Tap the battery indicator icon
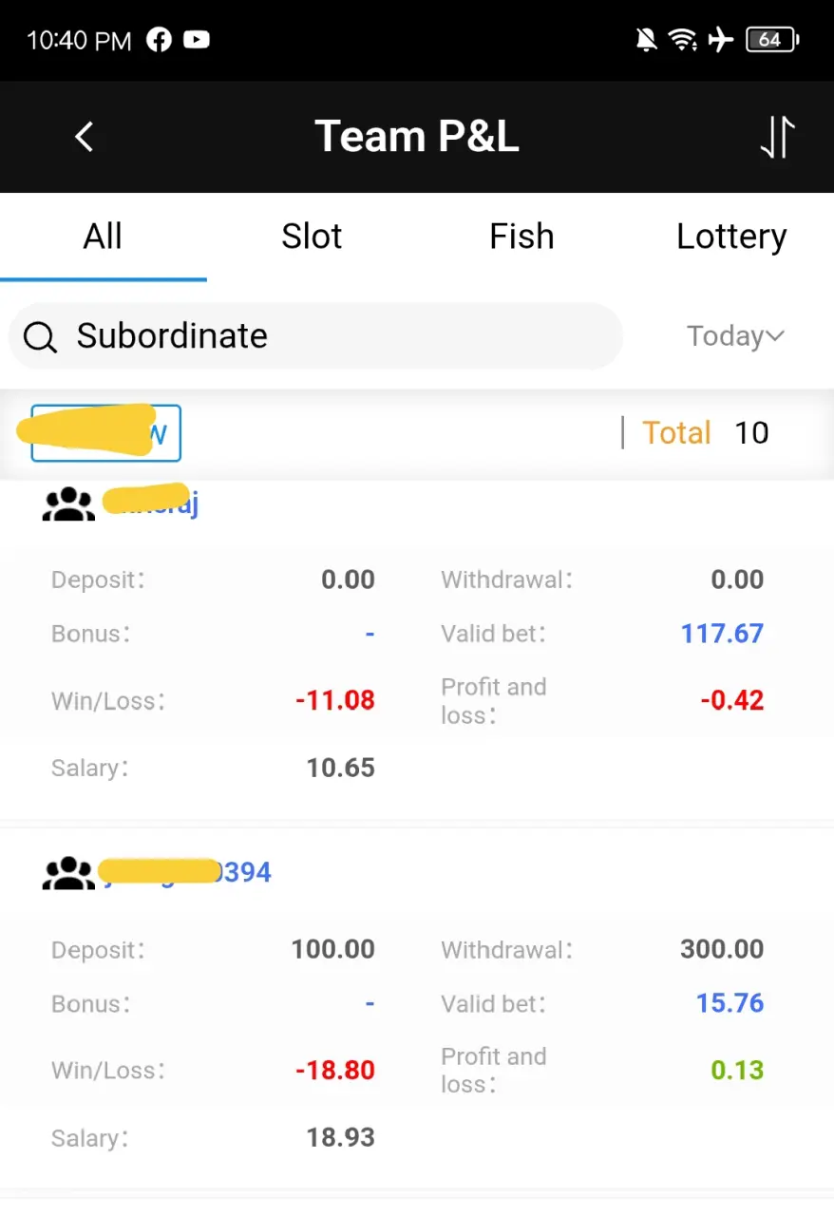 (x=772, y=40)
